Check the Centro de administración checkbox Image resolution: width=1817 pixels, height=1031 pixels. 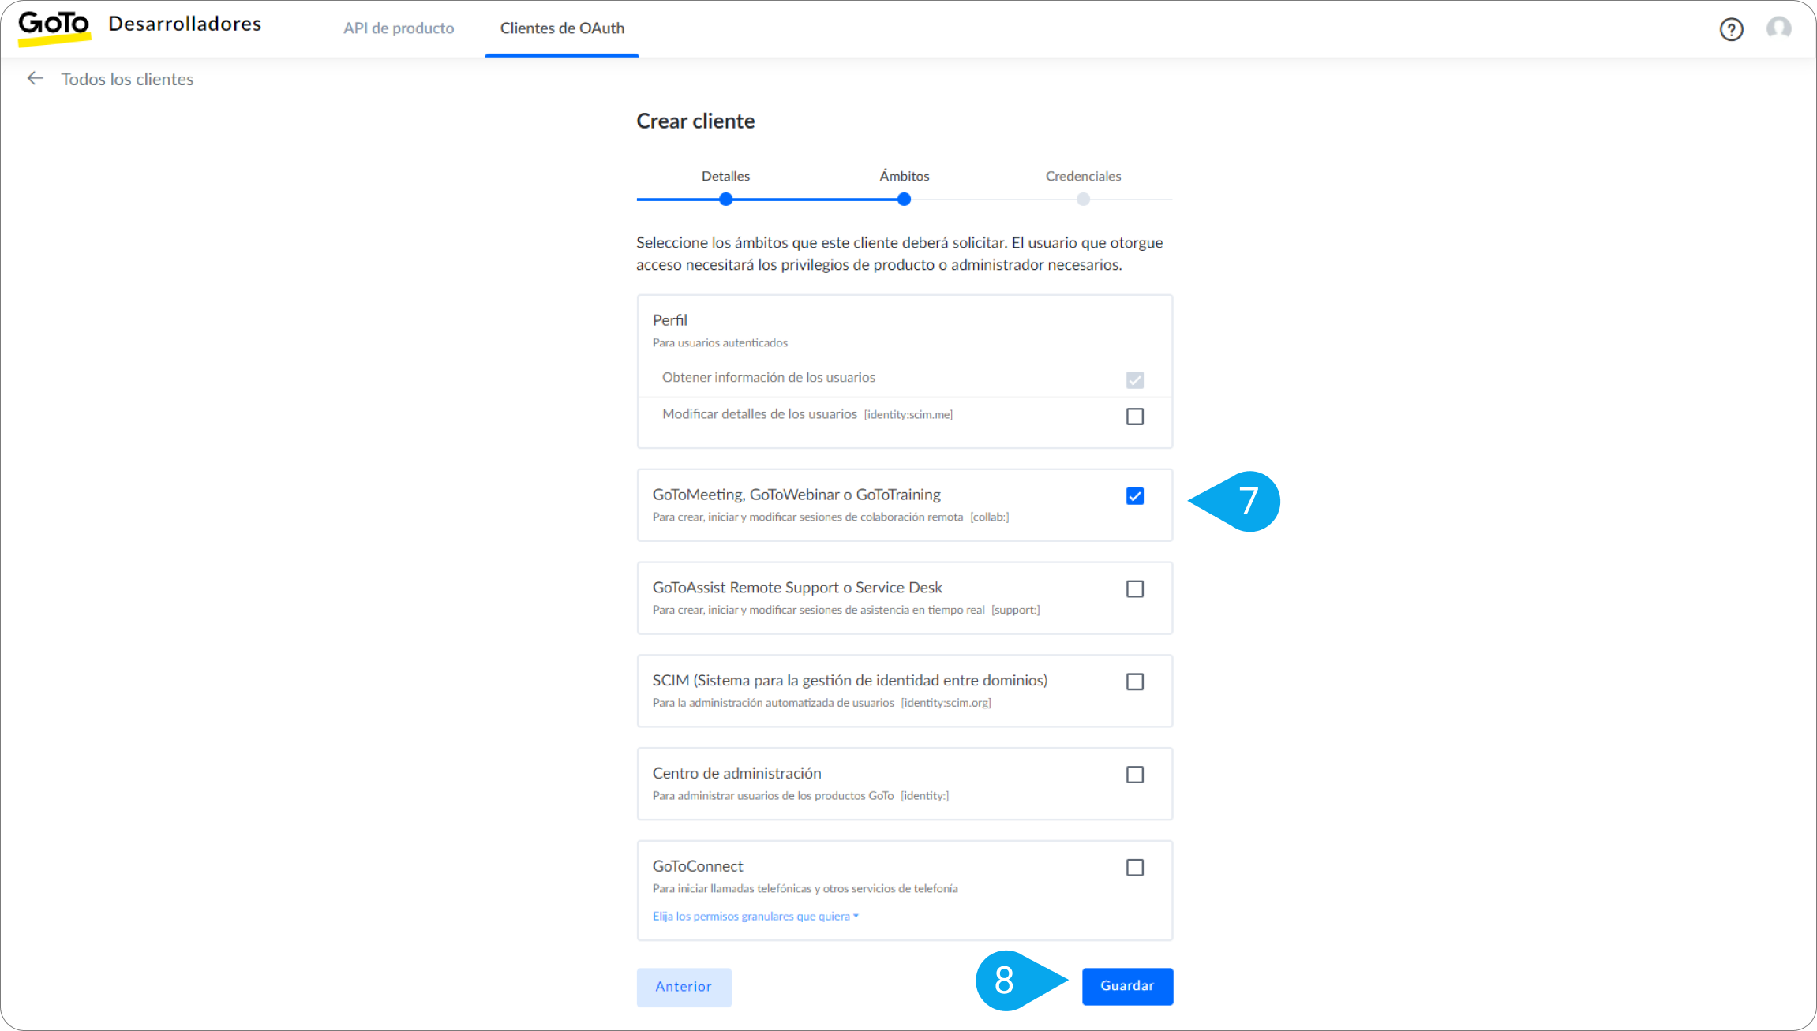click(1135, 775)
